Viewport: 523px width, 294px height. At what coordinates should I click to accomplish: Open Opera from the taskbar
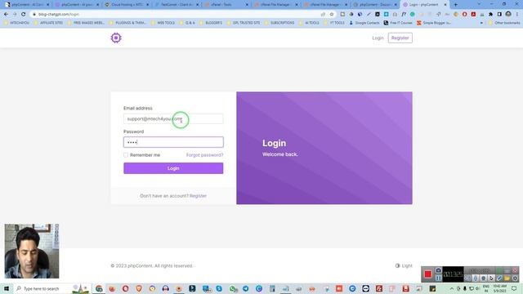coord(125,288)
